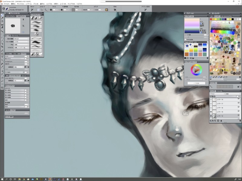Show layer 14 using eye icon
Image resolution: width=242 pixels, height=181 pixels.
[211, 99]
